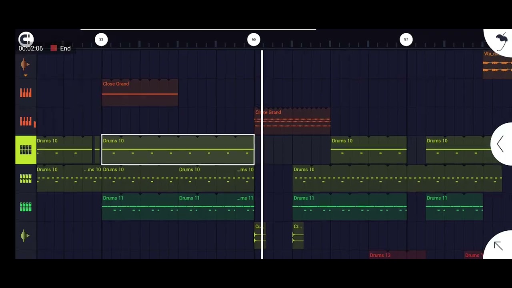The height and width of the screenshot is (288, 512).
Task: Select the second Cr... crash clip
Action: pyautogui.click(x=298, y=236)
